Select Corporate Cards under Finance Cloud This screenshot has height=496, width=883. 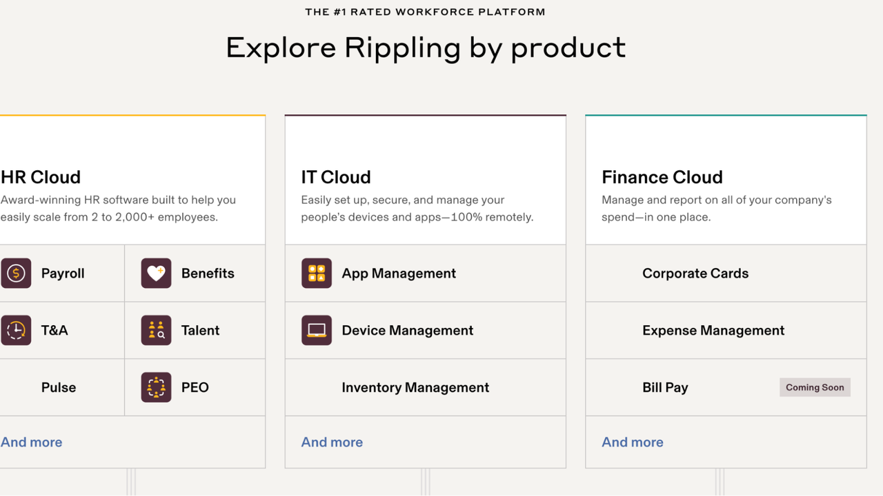[695, 273]
